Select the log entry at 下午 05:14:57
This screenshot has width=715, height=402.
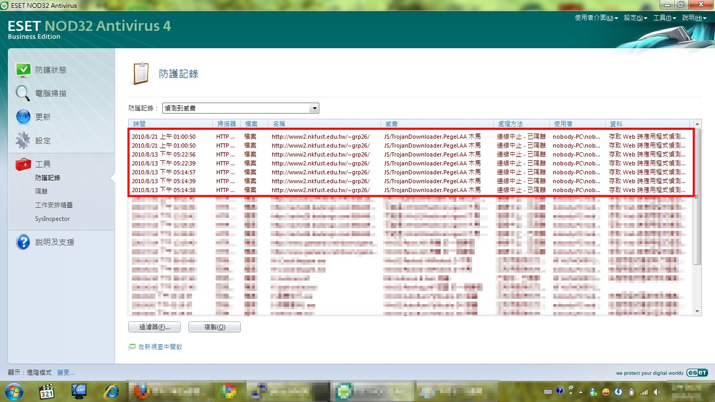pyautogui.click(x=411, y=172)
